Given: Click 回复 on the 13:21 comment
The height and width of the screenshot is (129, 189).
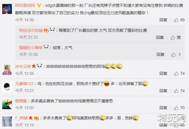Looking at the screenshot, I should [x=163, y=91].
